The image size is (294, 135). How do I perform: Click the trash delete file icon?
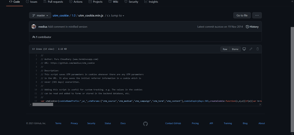pos(258,49)
